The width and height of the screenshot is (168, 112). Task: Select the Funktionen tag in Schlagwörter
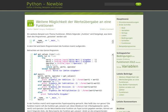click(x=123, y=62)
